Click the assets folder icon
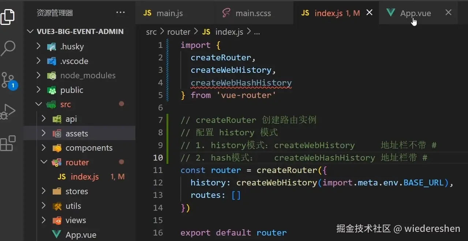 point(57,133)
